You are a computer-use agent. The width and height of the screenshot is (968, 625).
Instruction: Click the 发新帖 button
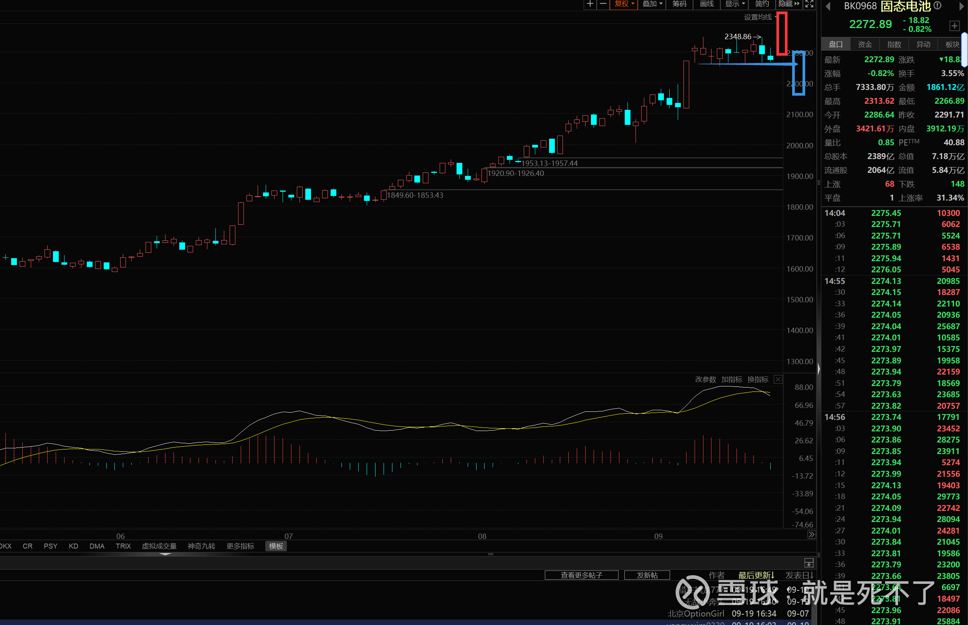[x=647, y=575]
